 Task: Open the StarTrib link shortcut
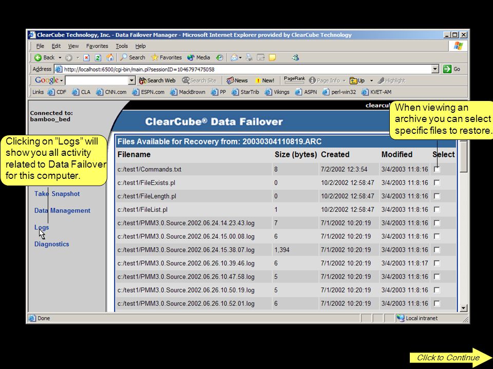coord(245,92)
